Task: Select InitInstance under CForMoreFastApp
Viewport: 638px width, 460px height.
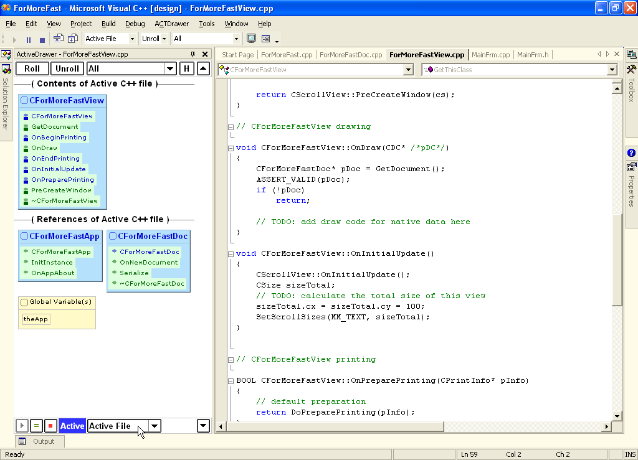Action: (52, 263)
